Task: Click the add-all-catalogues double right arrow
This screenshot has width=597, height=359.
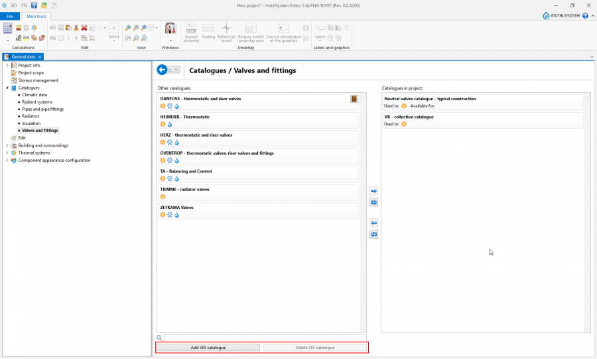Action: coord(373,202)
